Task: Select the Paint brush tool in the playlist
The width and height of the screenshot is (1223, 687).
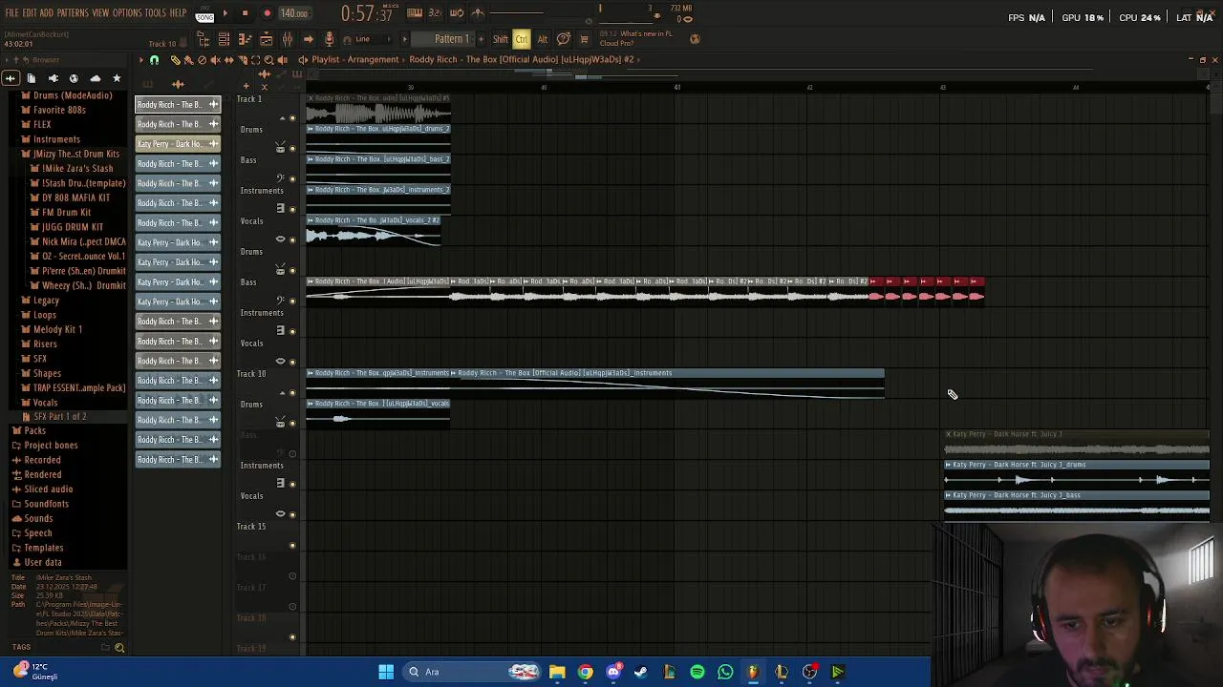Action: coord(188,60)
